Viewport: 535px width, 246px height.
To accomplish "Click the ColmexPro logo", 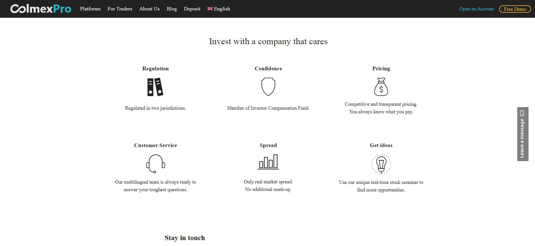I will 41,9.
